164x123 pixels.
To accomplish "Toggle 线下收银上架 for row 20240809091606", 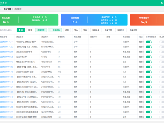I will (149, 92).
